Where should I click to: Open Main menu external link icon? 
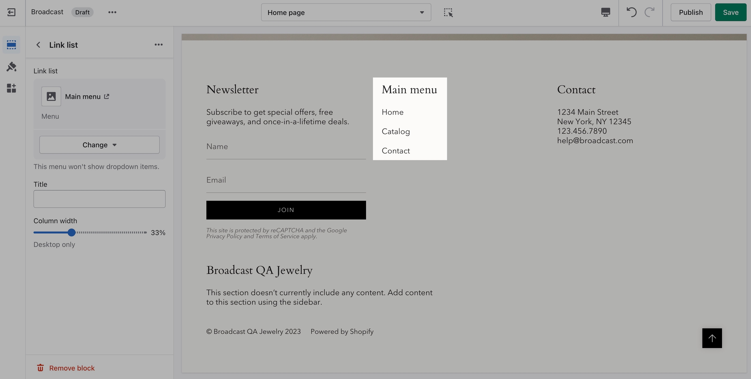107,97
